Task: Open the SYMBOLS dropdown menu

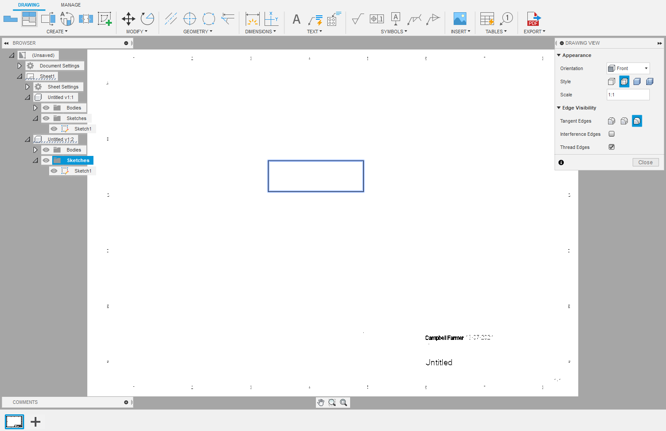Action: [x=394, y=32]
